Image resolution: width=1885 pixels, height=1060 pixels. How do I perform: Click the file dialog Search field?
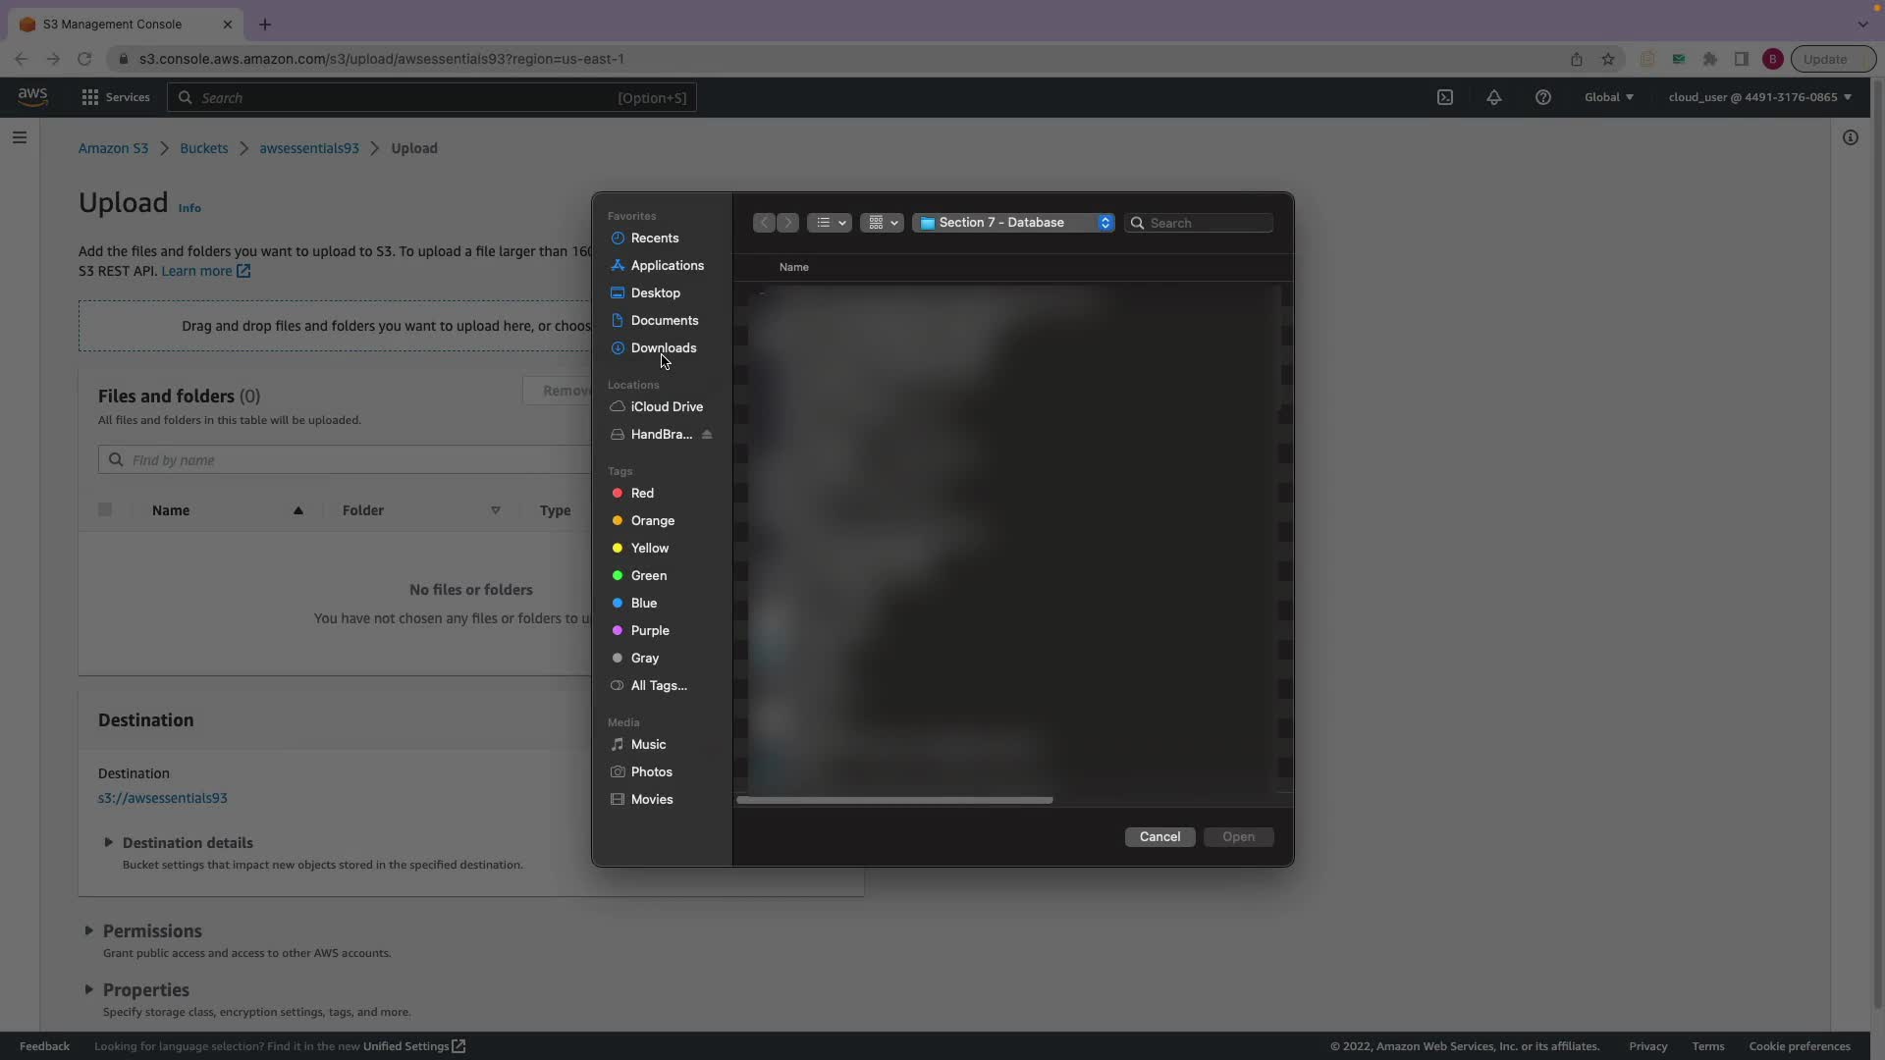point(1208,223)
